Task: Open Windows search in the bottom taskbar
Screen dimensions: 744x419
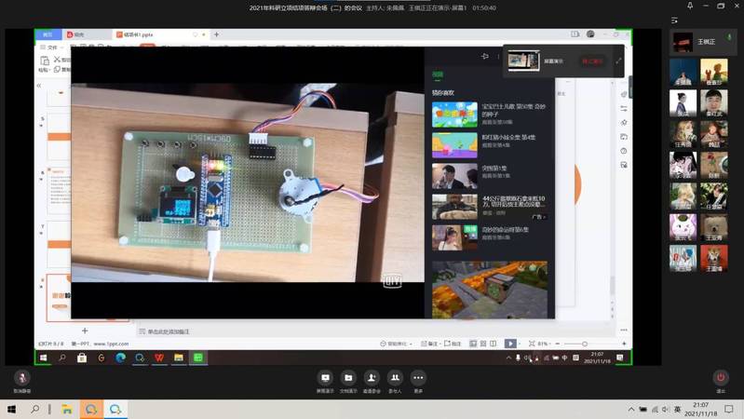Action: coord(34,409)
